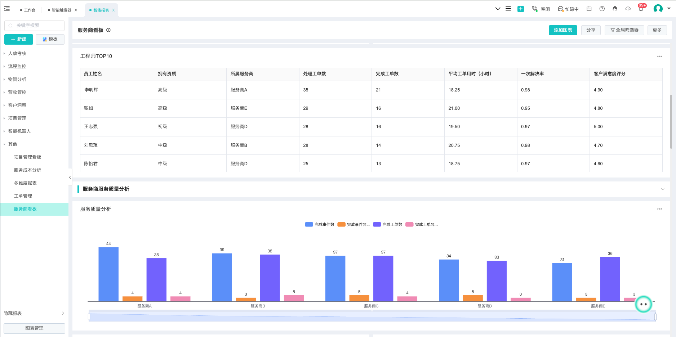The image size is (676, 337).
Task: Click the 更多 button
Action: (657, 30)
